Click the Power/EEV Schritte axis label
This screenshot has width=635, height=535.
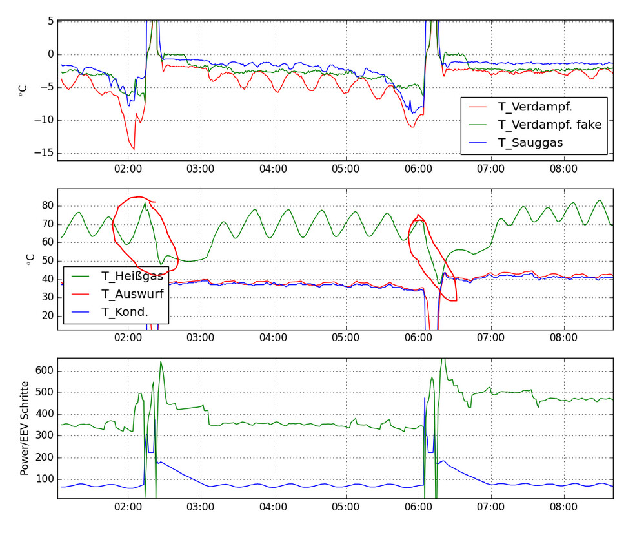(25, 428)
